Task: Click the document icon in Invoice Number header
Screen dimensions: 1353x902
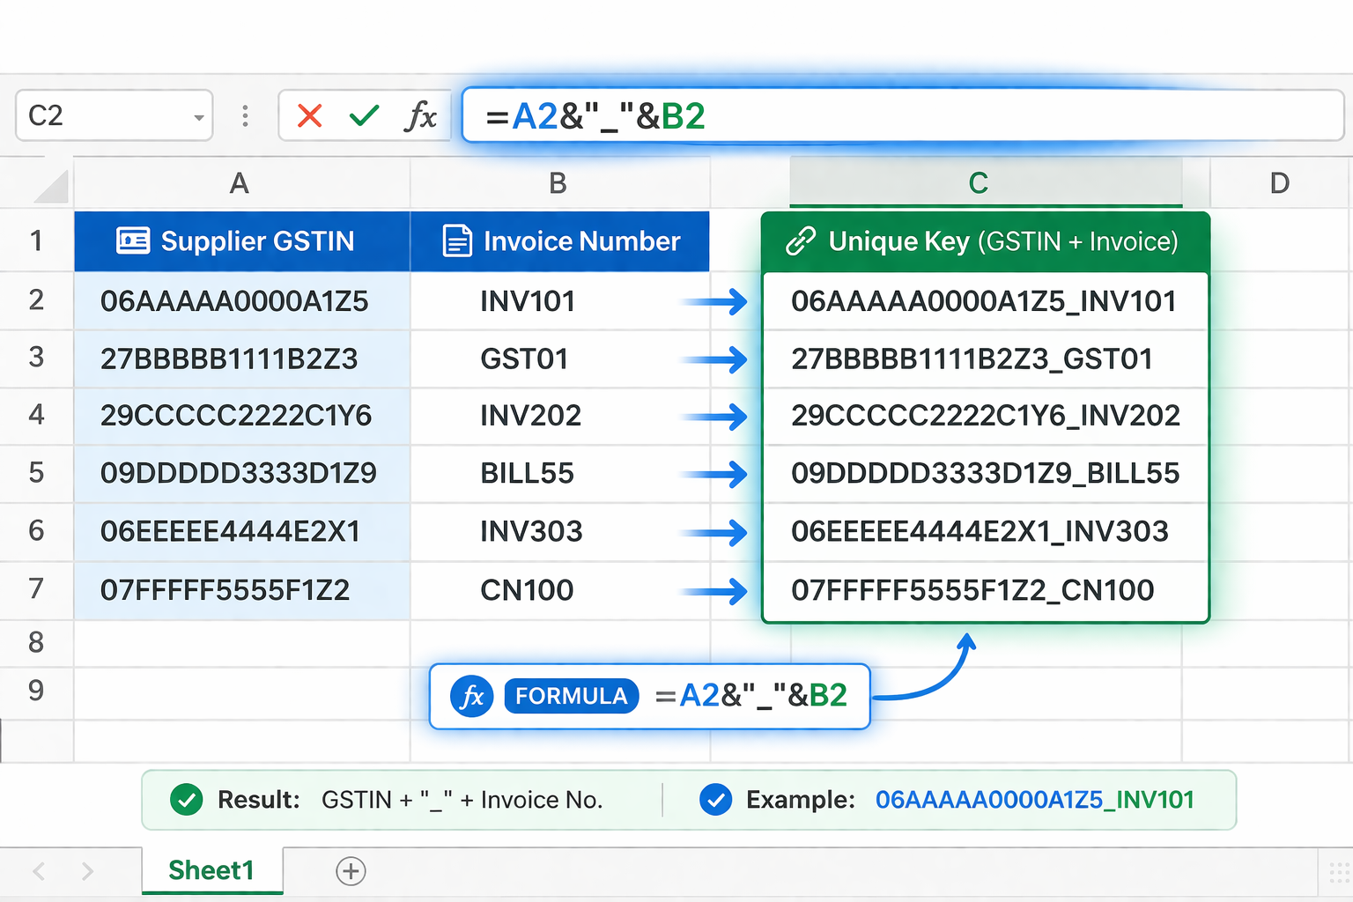Action: (x=456, y=240)
